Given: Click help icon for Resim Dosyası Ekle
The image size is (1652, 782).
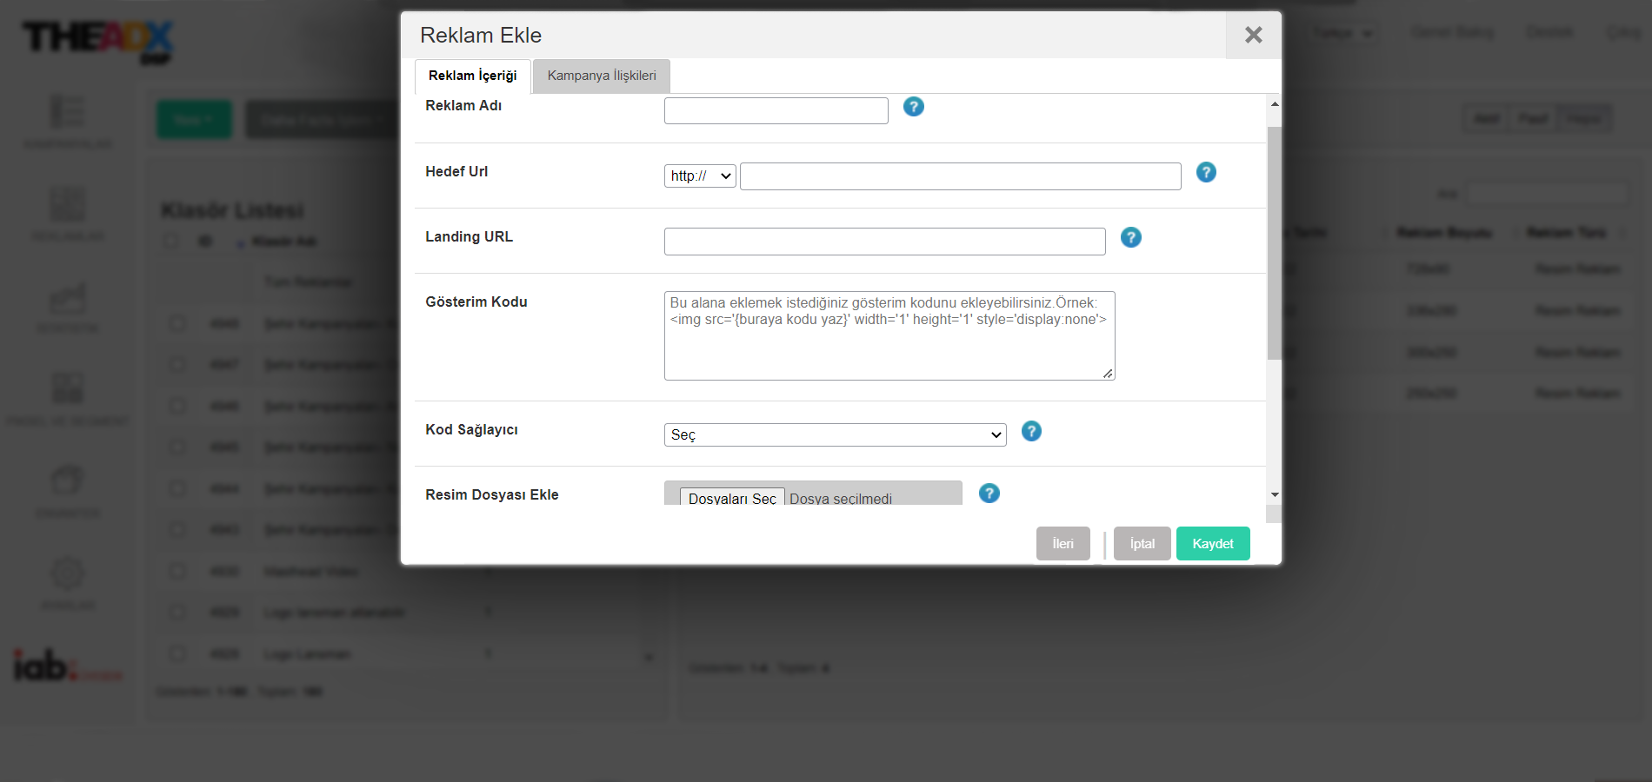Looking at the screenshot, I should [989, 494].
